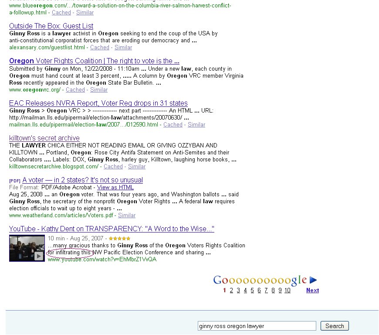The width and height of the screenshot is (379, 335).
Task: Click Similar for weatherland.com PDF result
Action: (127, 215)
